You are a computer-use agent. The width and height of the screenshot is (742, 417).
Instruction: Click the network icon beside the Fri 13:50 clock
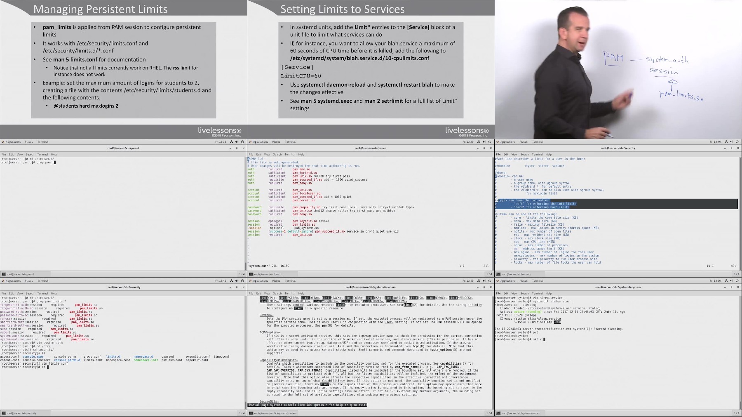pyautogui.click(x=726, y=281)
